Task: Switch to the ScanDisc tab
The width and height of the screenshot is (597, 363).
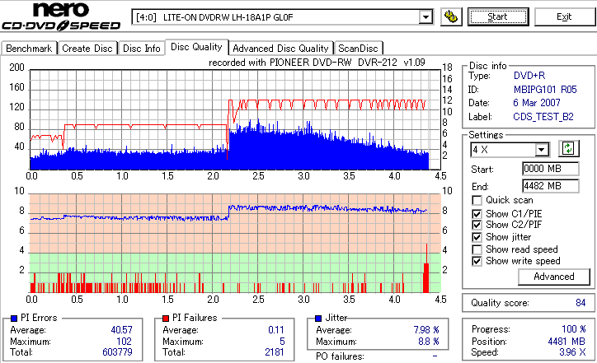Action: [358, 49]
